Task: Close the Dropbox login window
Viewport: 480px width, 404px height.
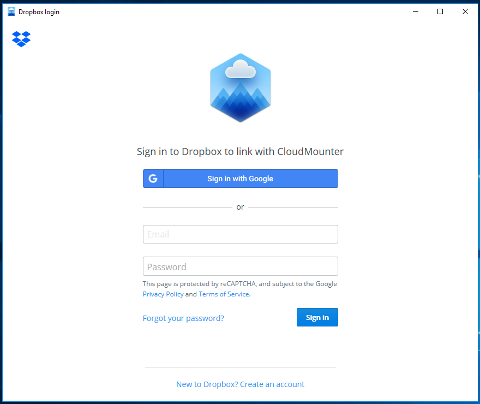Action: coord(465,11)
